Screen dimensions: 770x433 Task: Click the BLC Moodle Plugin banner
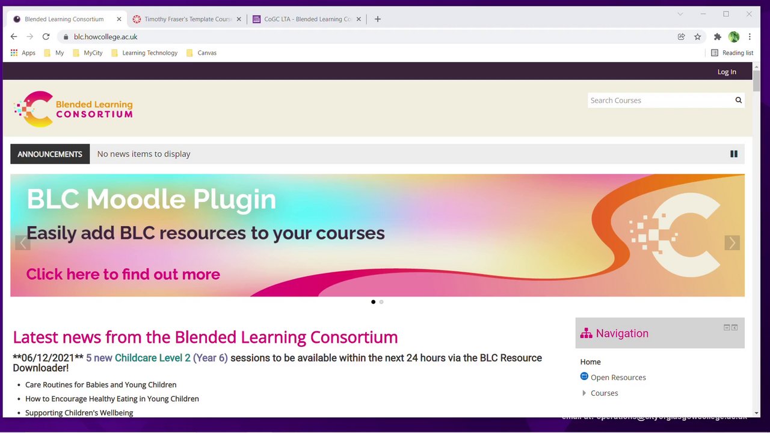tap(377, 235)
